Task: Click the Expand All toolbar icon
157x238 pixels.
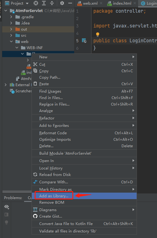Action: tap(44, 3)
